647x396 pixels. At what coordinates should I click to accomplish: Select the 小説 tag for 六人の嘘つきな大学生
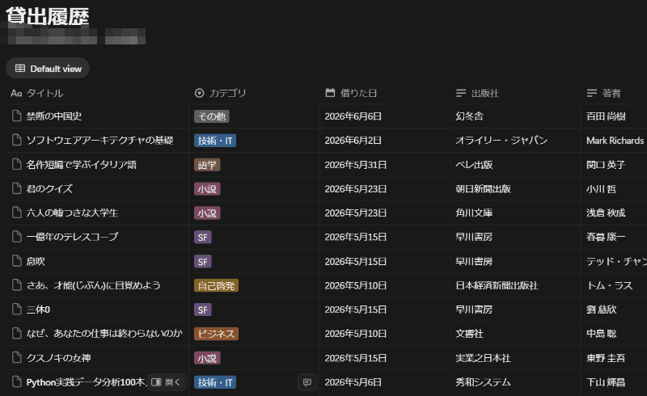click(207, 213)
